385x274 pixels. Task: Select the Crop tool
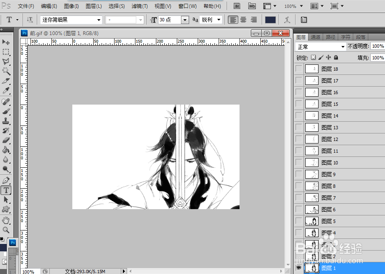coord(6,81)
